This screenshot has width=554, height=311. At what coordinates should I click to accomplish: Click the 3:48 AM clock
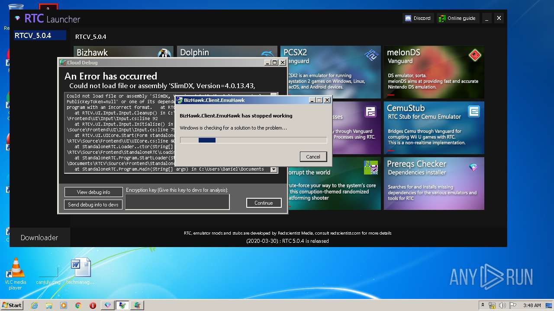pyautogui.click(x=532, y=305)
